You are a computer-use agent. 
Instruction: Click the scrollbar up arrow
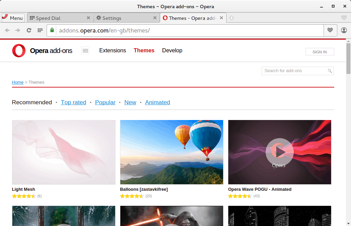pyautogui.click(x=348, y=41)
